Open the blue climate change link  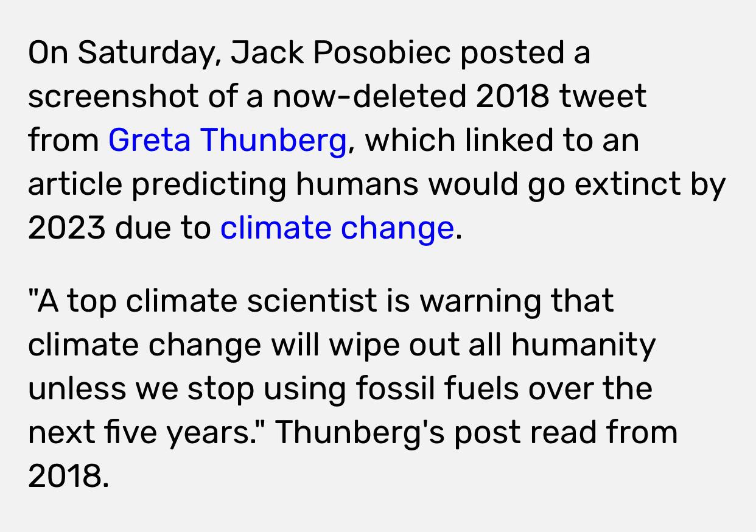click(x=337, y=228)
